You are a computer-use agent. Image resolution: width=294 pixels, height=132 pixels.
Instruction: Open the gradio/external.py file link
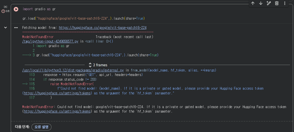pos(73,70)
